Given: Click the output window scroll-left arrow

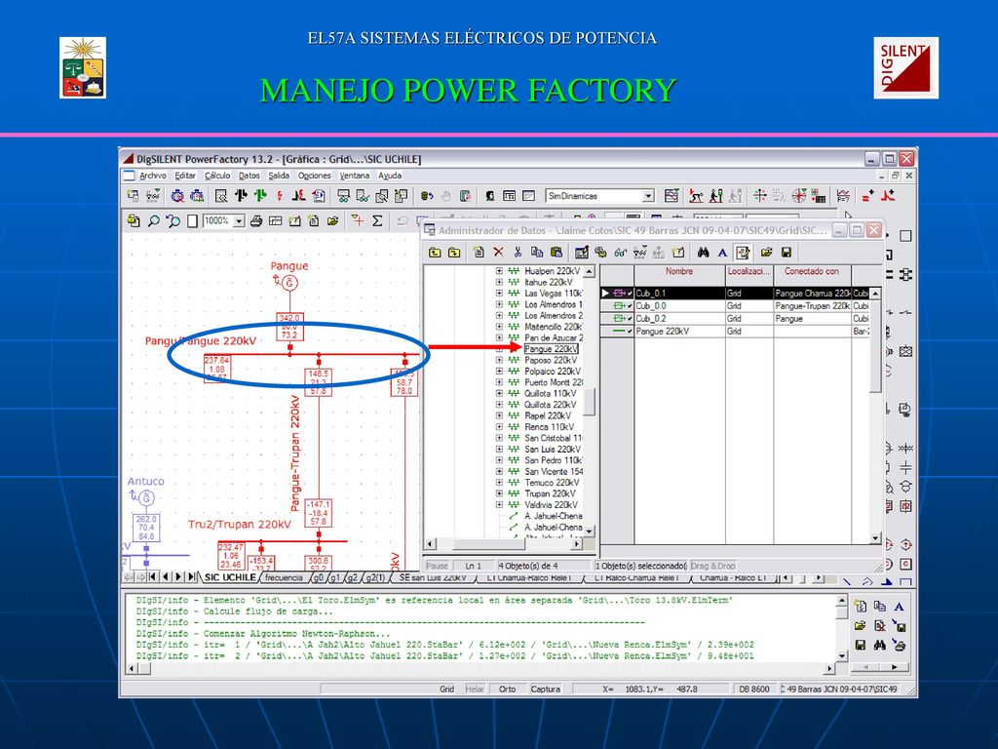Looking at the screenshot, I should [133, 668].
